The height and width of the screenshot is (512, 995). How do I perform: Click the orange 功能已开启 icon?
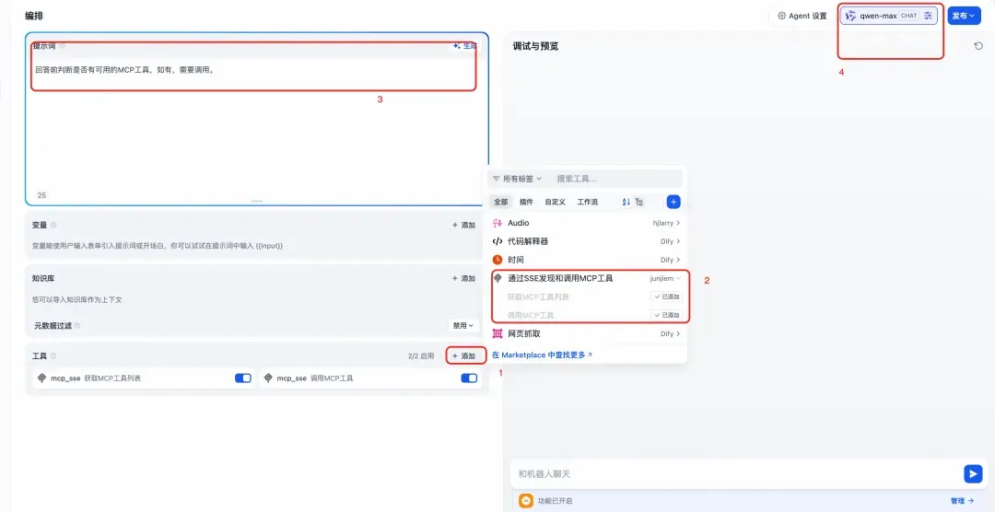(x=525, y=501)
